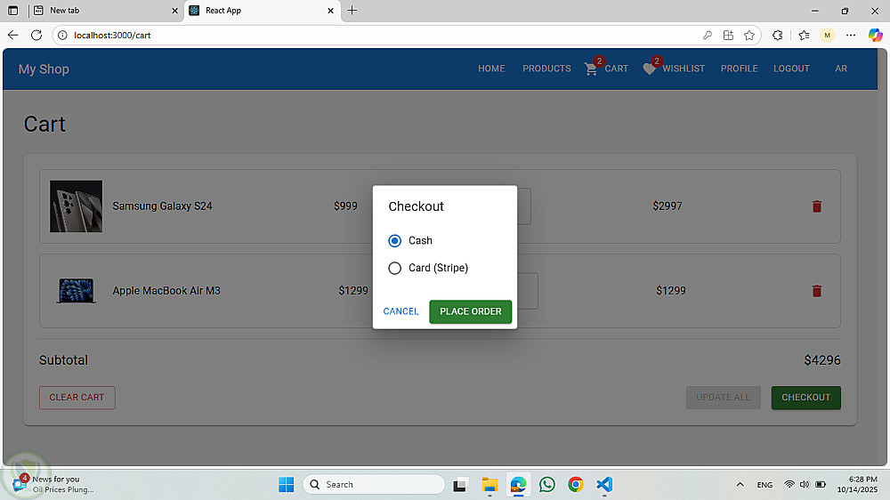The height and width of the screenshot is (500, 890).
Task: Select the Cash payment radio button
Action: (x=394, y=240)
